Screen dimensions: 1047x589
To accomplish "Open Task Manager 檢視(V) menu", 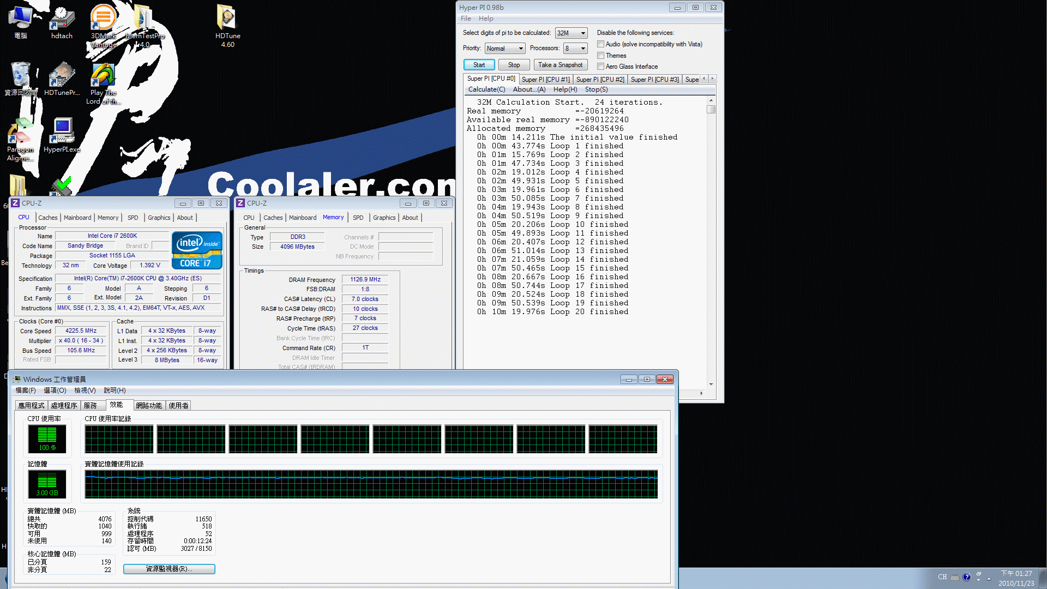I will click(x=85, y=390).
